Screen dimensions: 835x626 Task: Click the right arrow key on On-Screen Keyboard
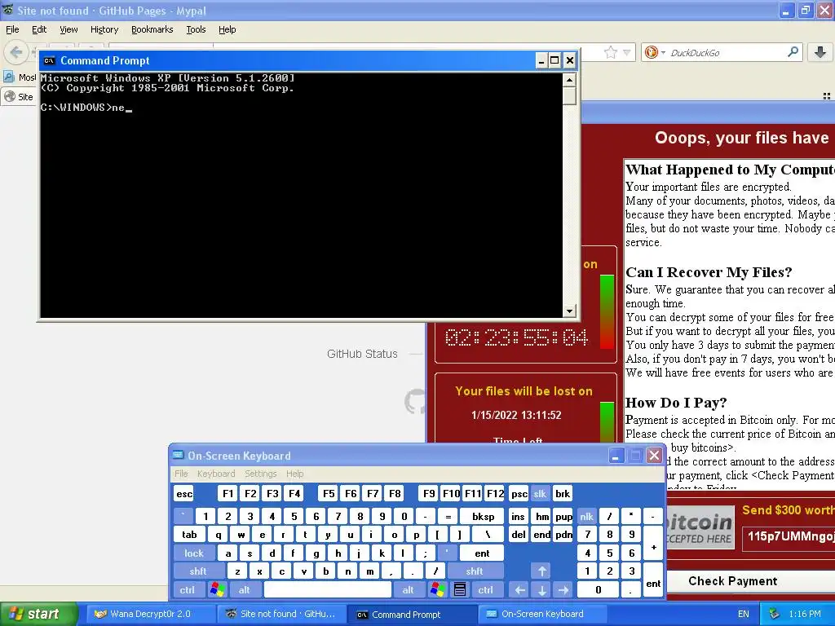click(x=563, y=590)
